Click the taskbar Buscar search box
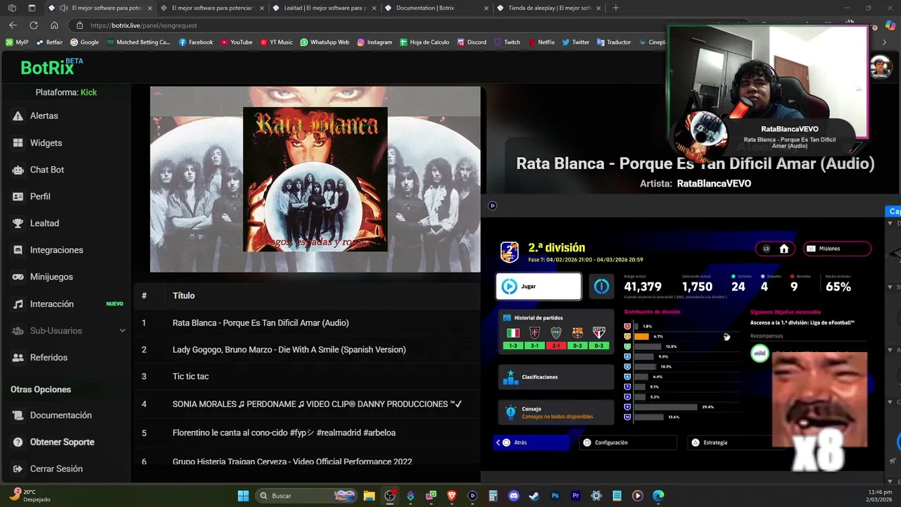The image size is (901, 507). pos(306,496)
